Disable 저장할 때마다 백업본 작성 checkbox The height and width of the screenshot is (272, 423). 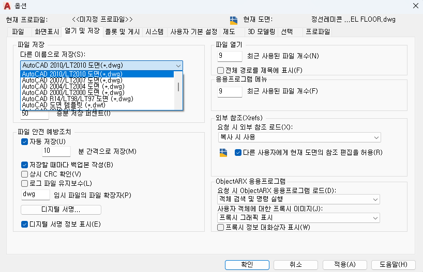coord(24,165)
